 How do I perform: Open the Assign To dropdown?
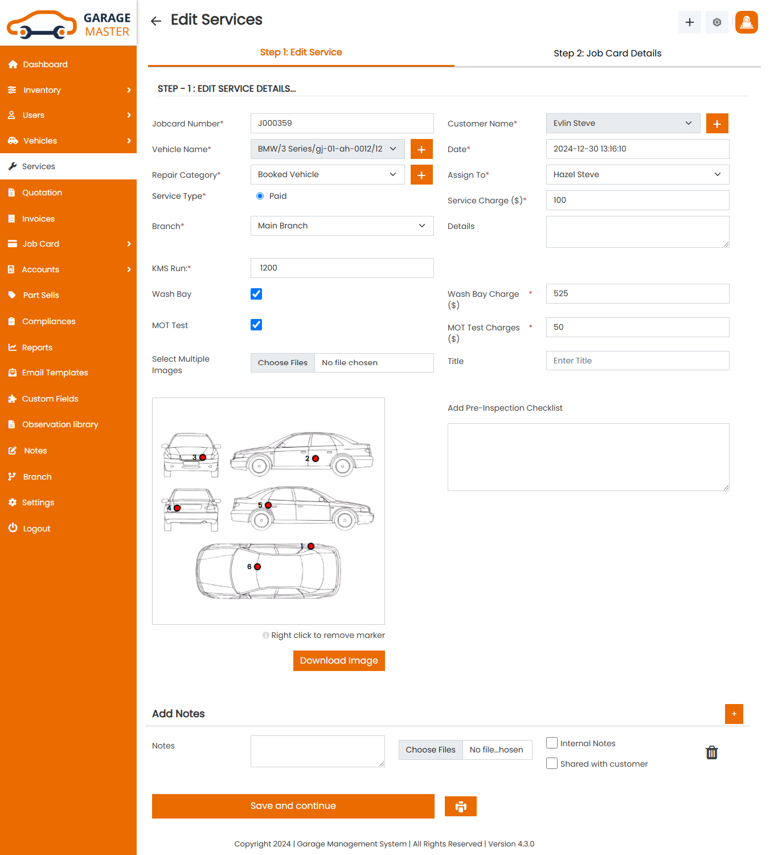tap(637, 175)
